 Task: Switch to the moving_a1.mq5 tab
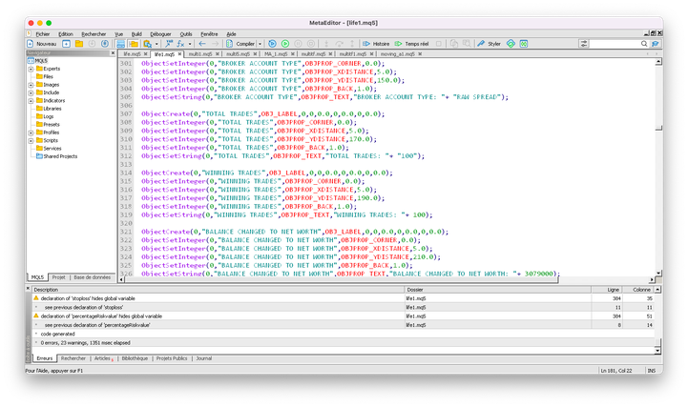pos(398,54)
